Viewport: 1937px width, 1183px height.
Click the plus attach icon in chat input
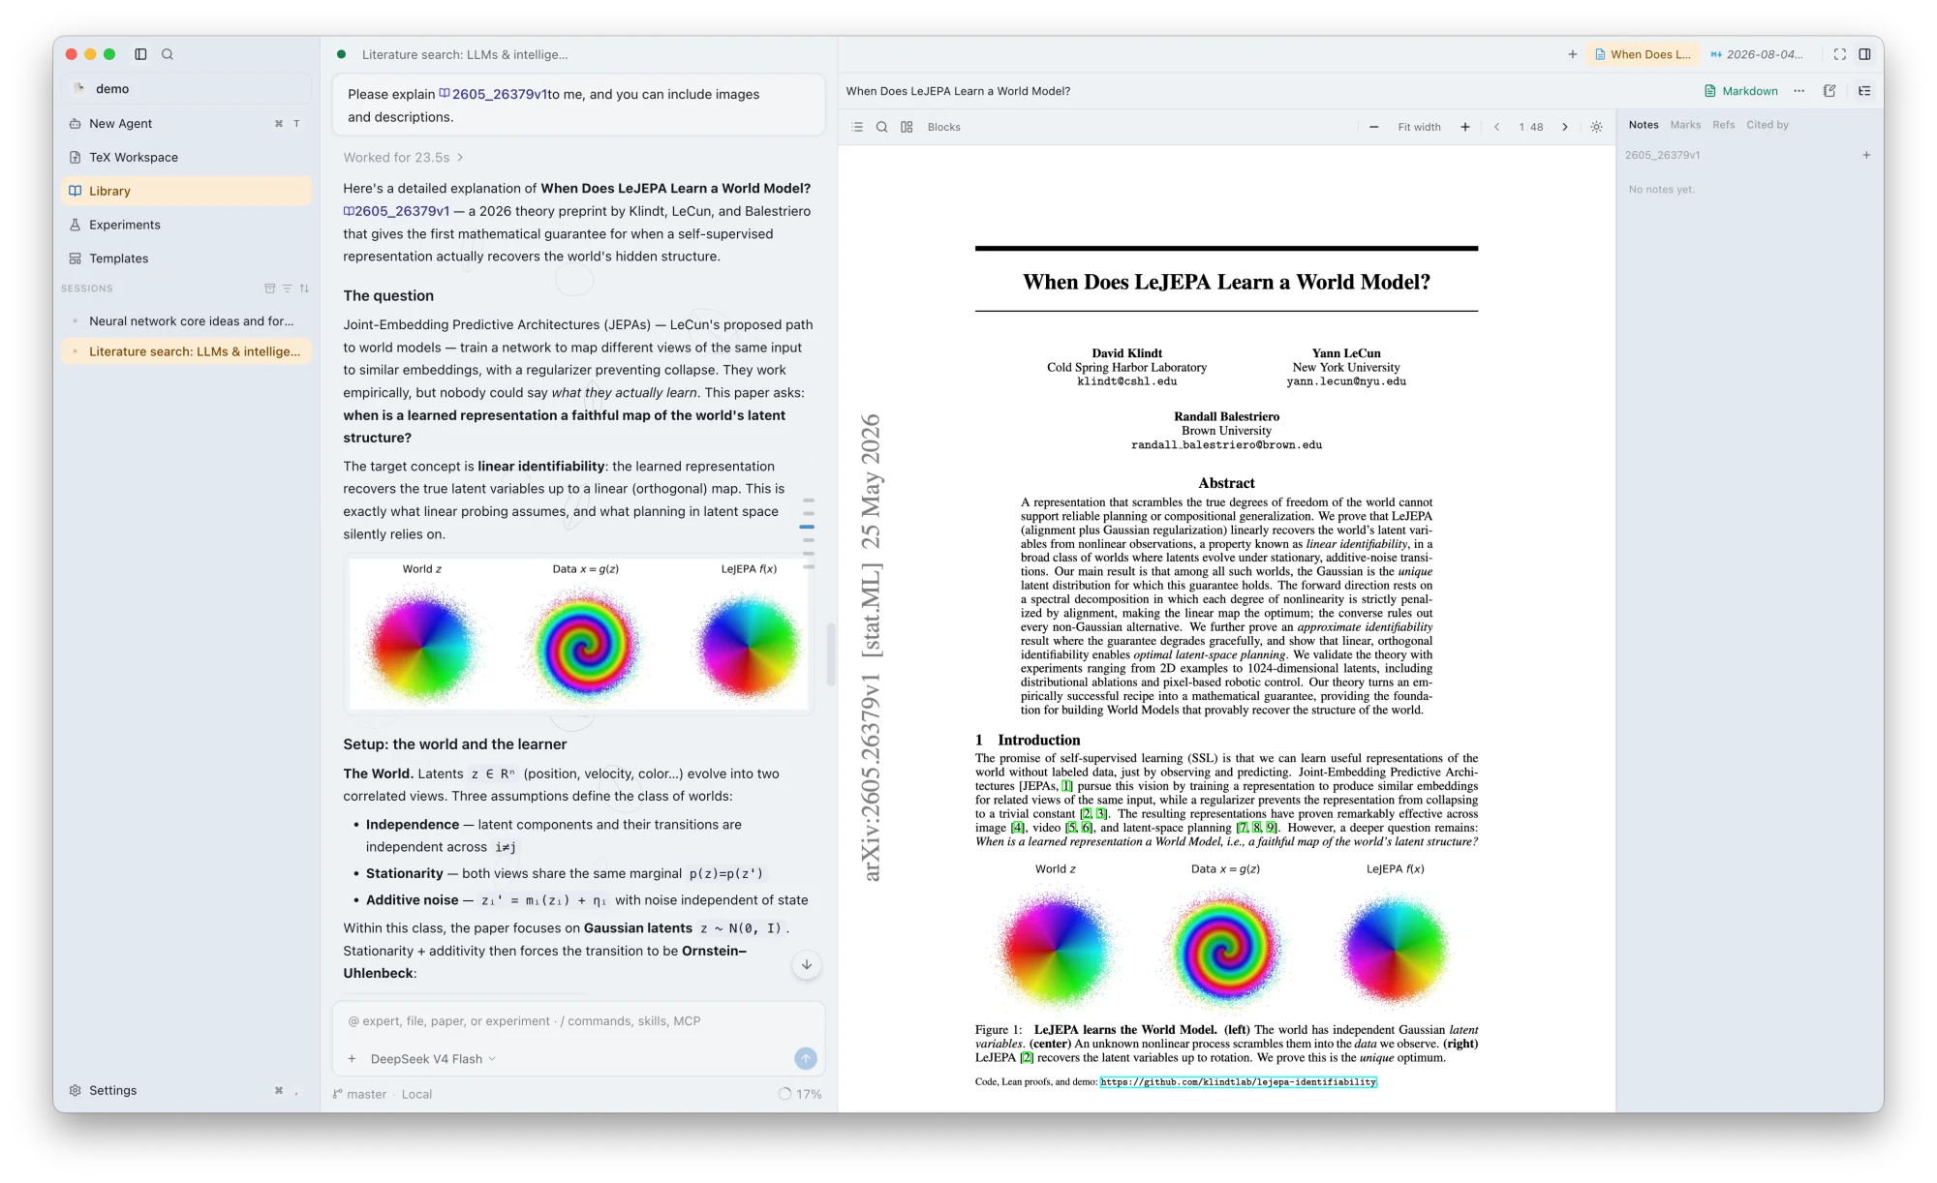pyautogui.click(x=353, y=1059)
